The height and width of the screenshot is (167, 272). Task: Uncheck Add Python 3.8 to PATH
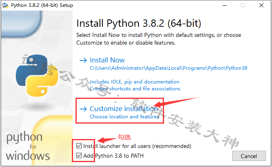point(79,156)
